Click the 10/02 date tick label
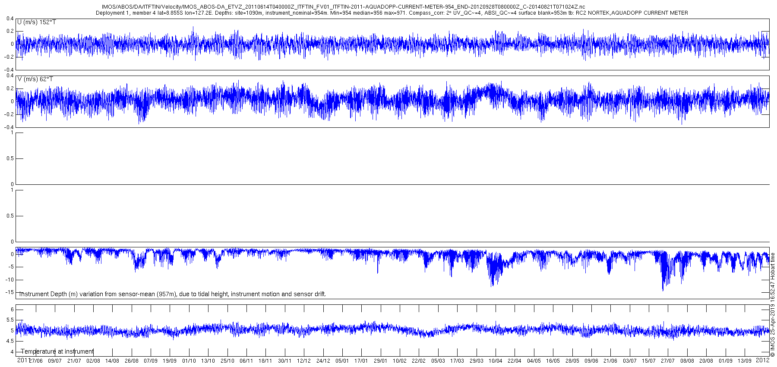Screen dimensions: 777x367 (x=400, y=361)
